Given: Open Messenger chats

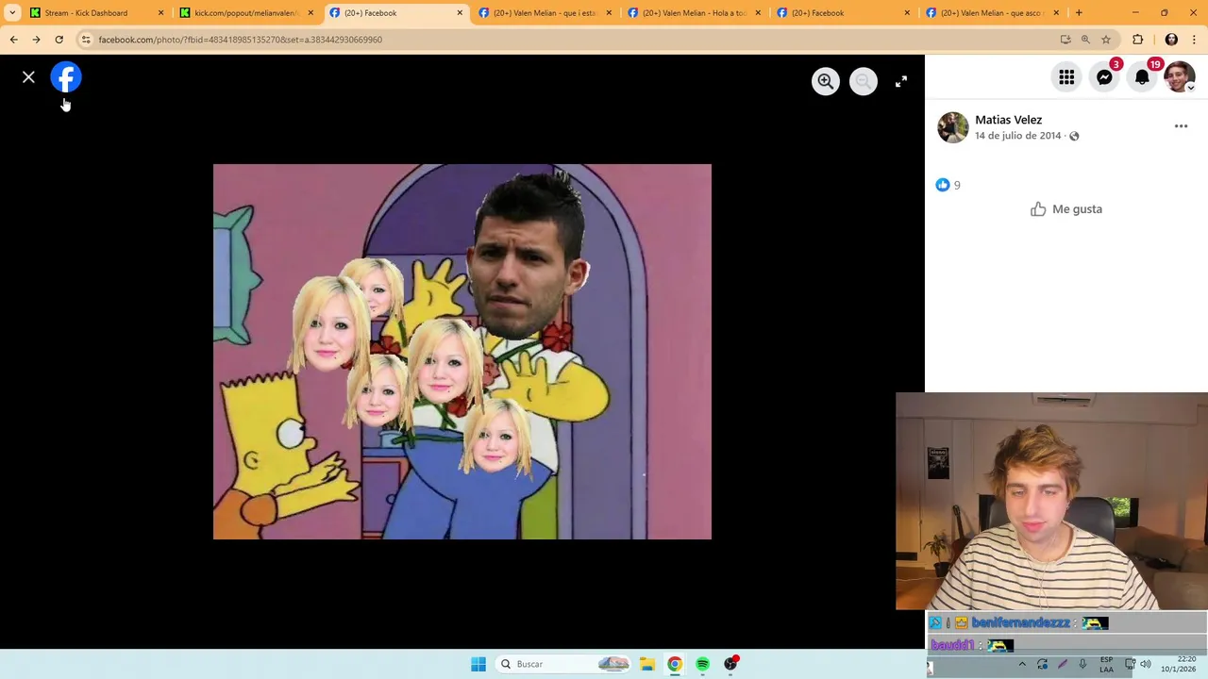Looking at the screenshot, I should (x=1104, y=77).
